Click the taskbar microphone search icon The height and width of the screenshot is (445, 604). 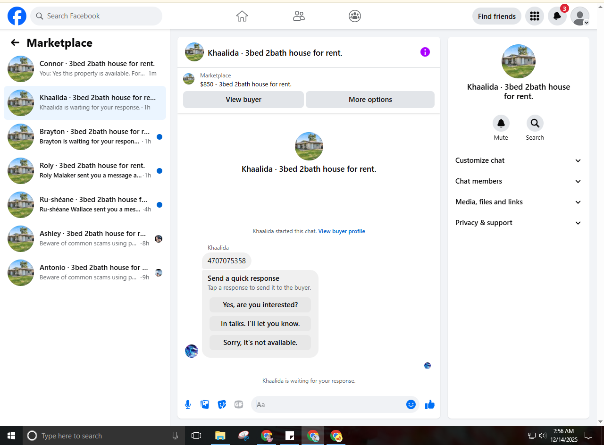pyautogui.click(x=176, y=436)
